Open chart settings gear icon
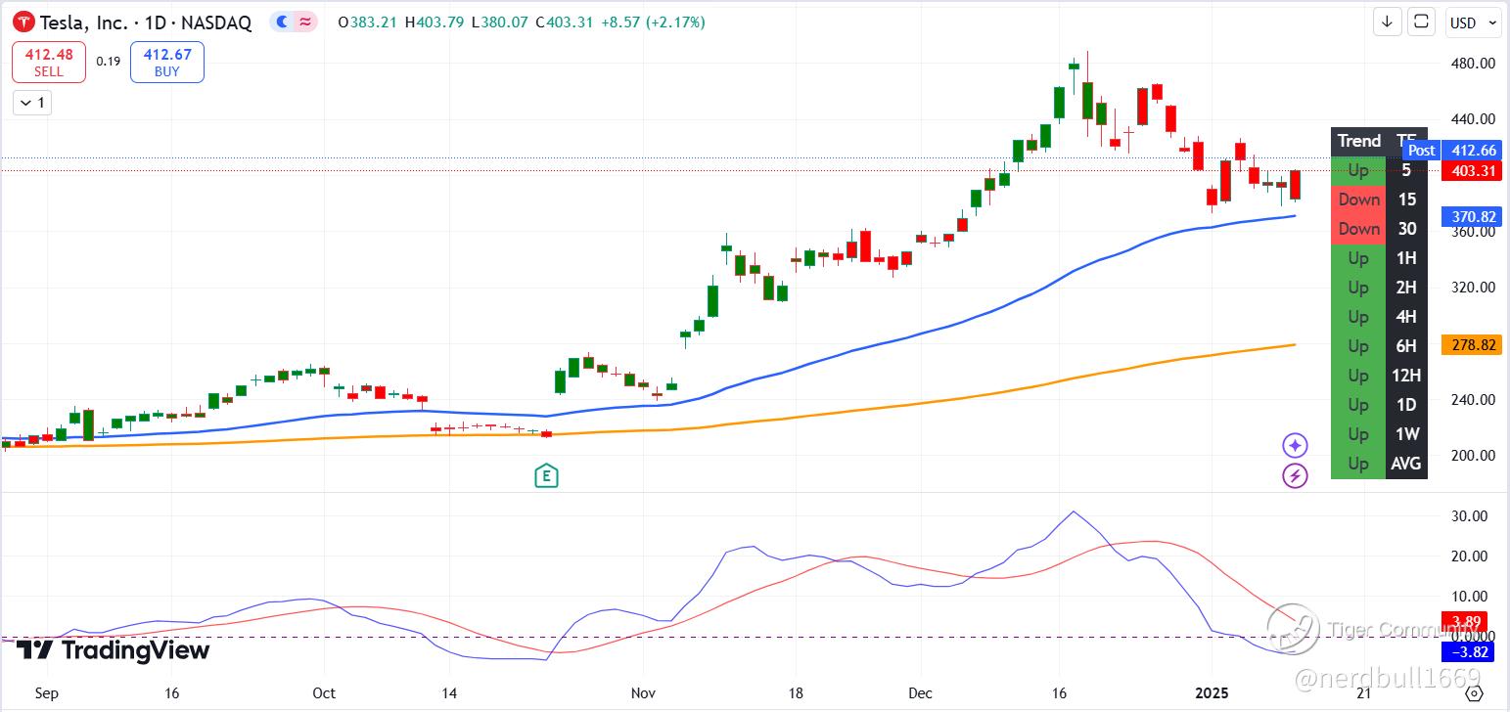The height and width of the screenshot is (712, 1510). point(1475,694)
